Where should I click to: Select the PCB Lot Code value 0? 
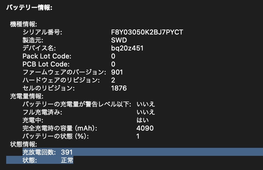[113, 64]
